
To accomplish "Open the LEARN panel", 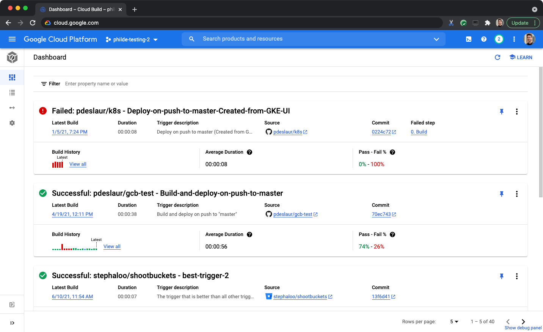I will [x=521, y=57].
